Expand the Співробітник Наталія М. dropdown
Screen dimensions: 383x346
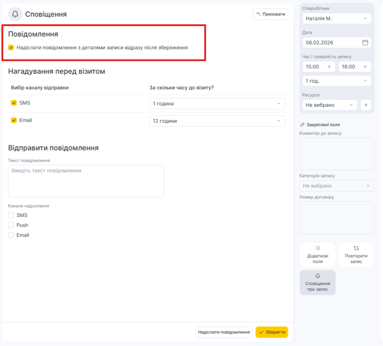(336, 18)
